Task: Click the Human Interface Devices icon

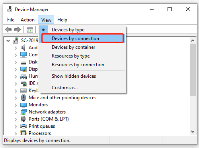Action: pyautogui.click(x=23, y=77)
